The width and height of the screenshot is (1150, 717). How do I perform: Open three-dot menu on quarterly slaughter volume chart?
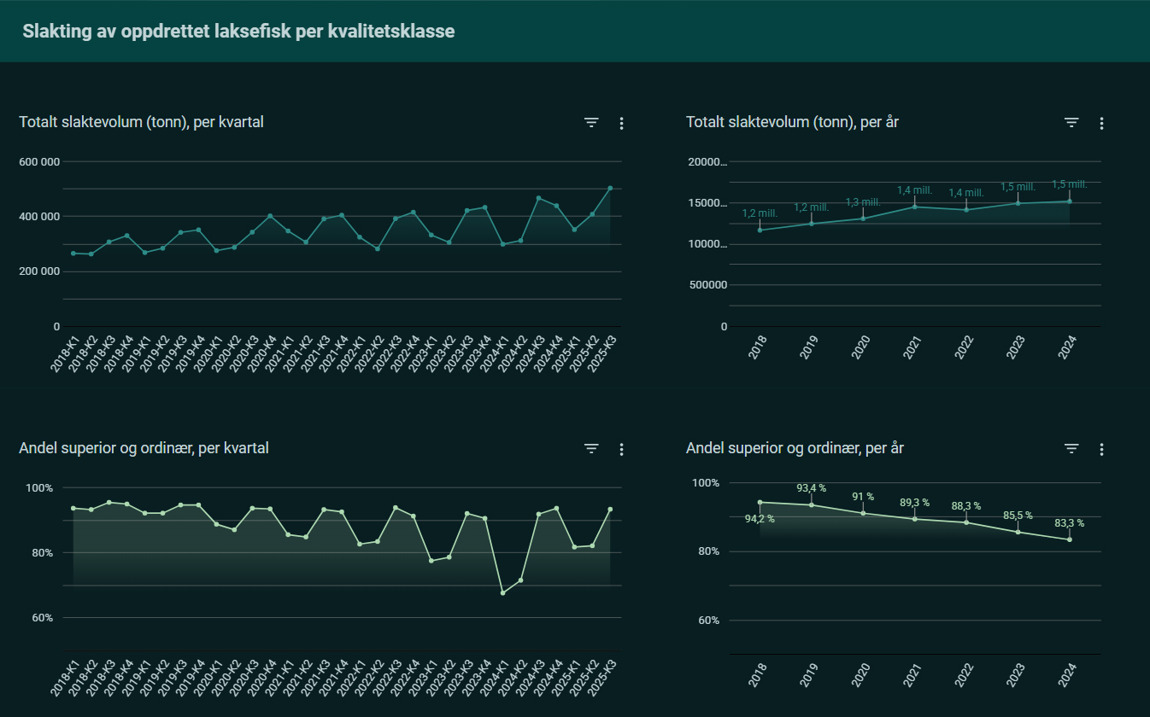pyautogui.click(x=621, y=123)
